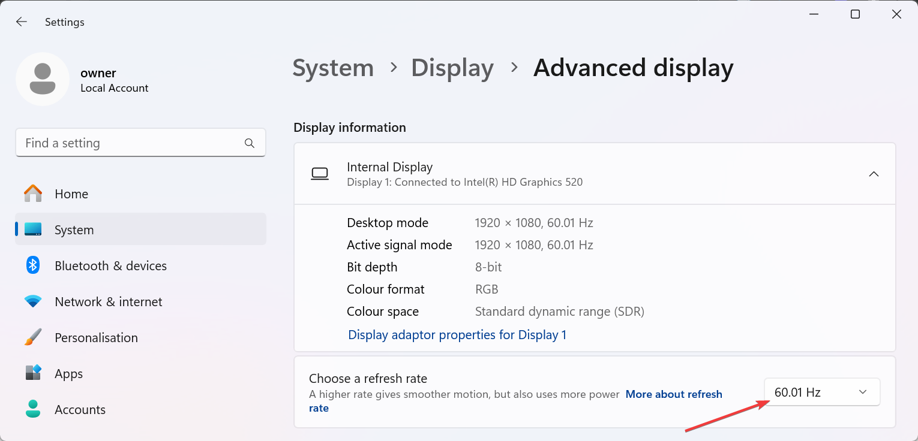Open Home via its house icon

click(x=33, y=194)
